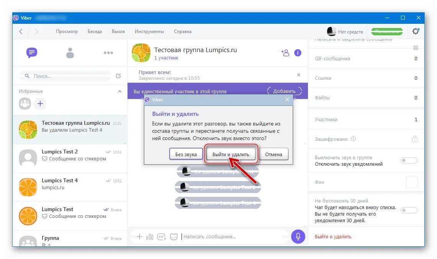This screenshot has height=259, width=437.
Task: Select Тестовая группа Lumpics.ru chat in list
Action: pyautogui.click(x=70, y=130)
